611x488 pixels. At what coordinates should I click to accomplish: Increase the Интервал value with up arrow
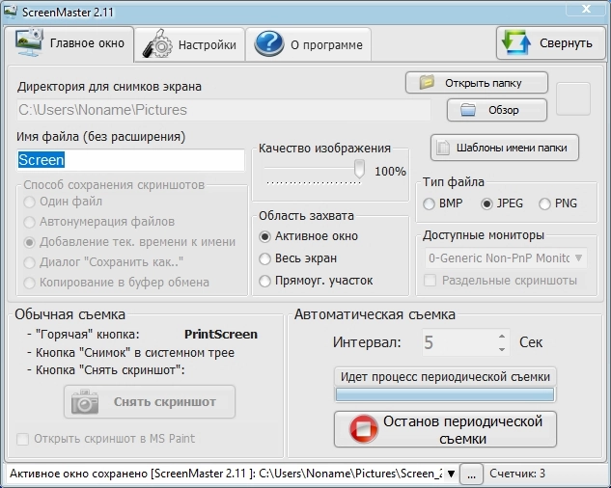tap(502, 337)
